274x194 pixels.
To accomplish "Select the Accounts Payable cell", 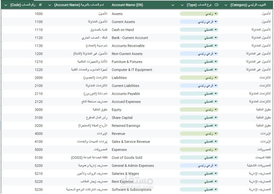I will pos(143,94).
